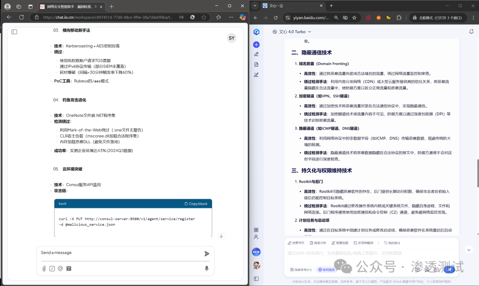
Task: Click the yiyan.baidu.com address text
Action: [x=311, y=18]
